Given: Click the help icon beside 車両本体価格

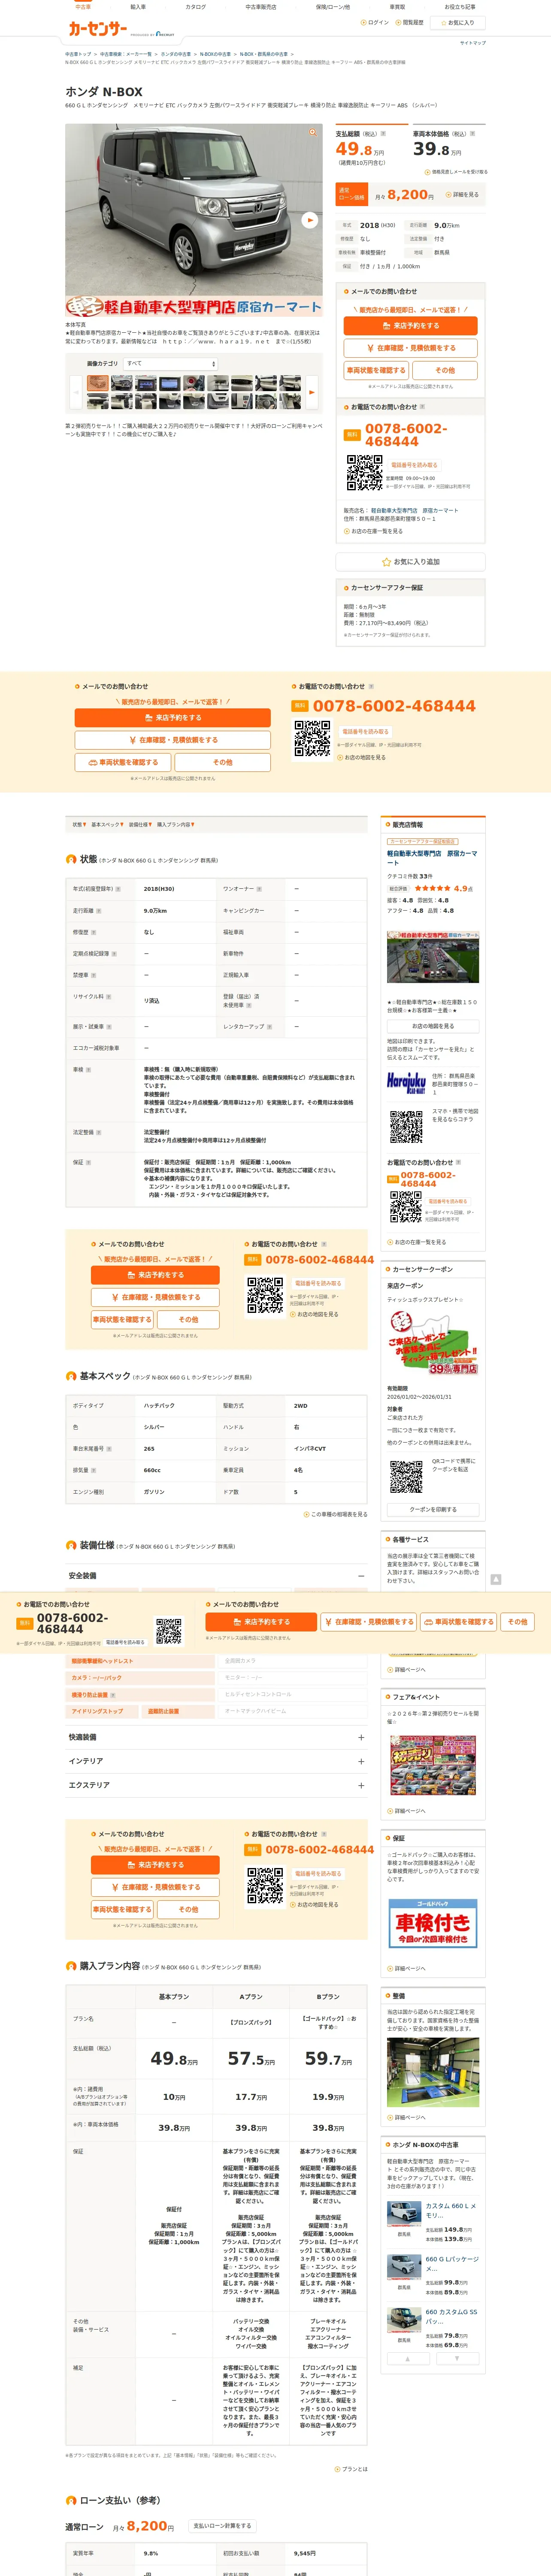Looking at the screenshot, I should pos(472,133).
